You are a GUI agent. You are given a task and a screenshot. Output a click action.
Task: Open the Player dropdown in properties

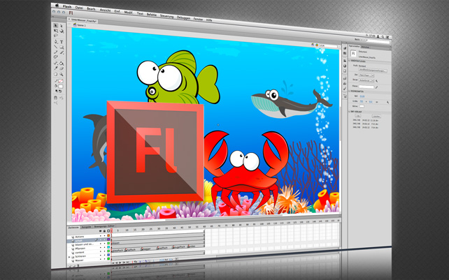pos(366,75)
